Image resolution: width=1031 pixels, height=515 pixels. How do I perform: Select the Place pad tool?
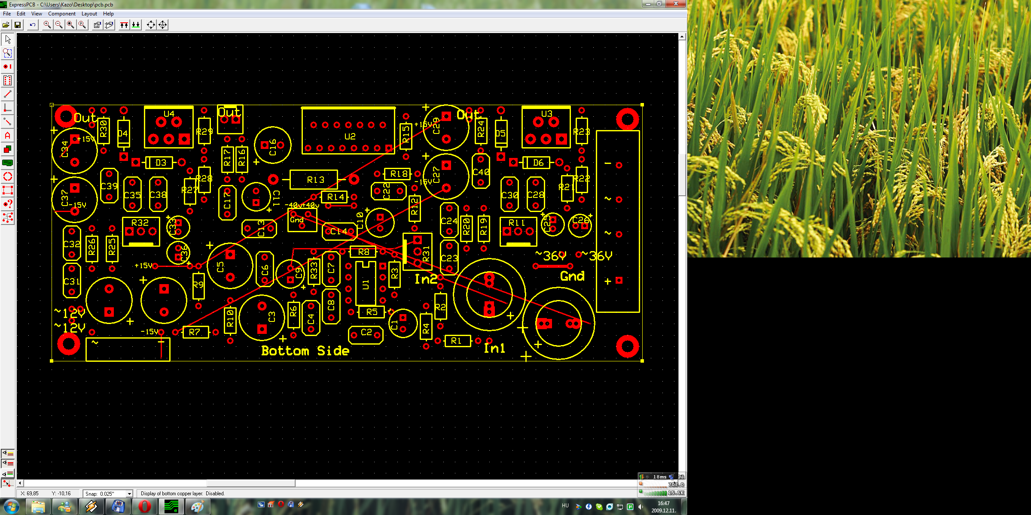(x=8, y=67)
